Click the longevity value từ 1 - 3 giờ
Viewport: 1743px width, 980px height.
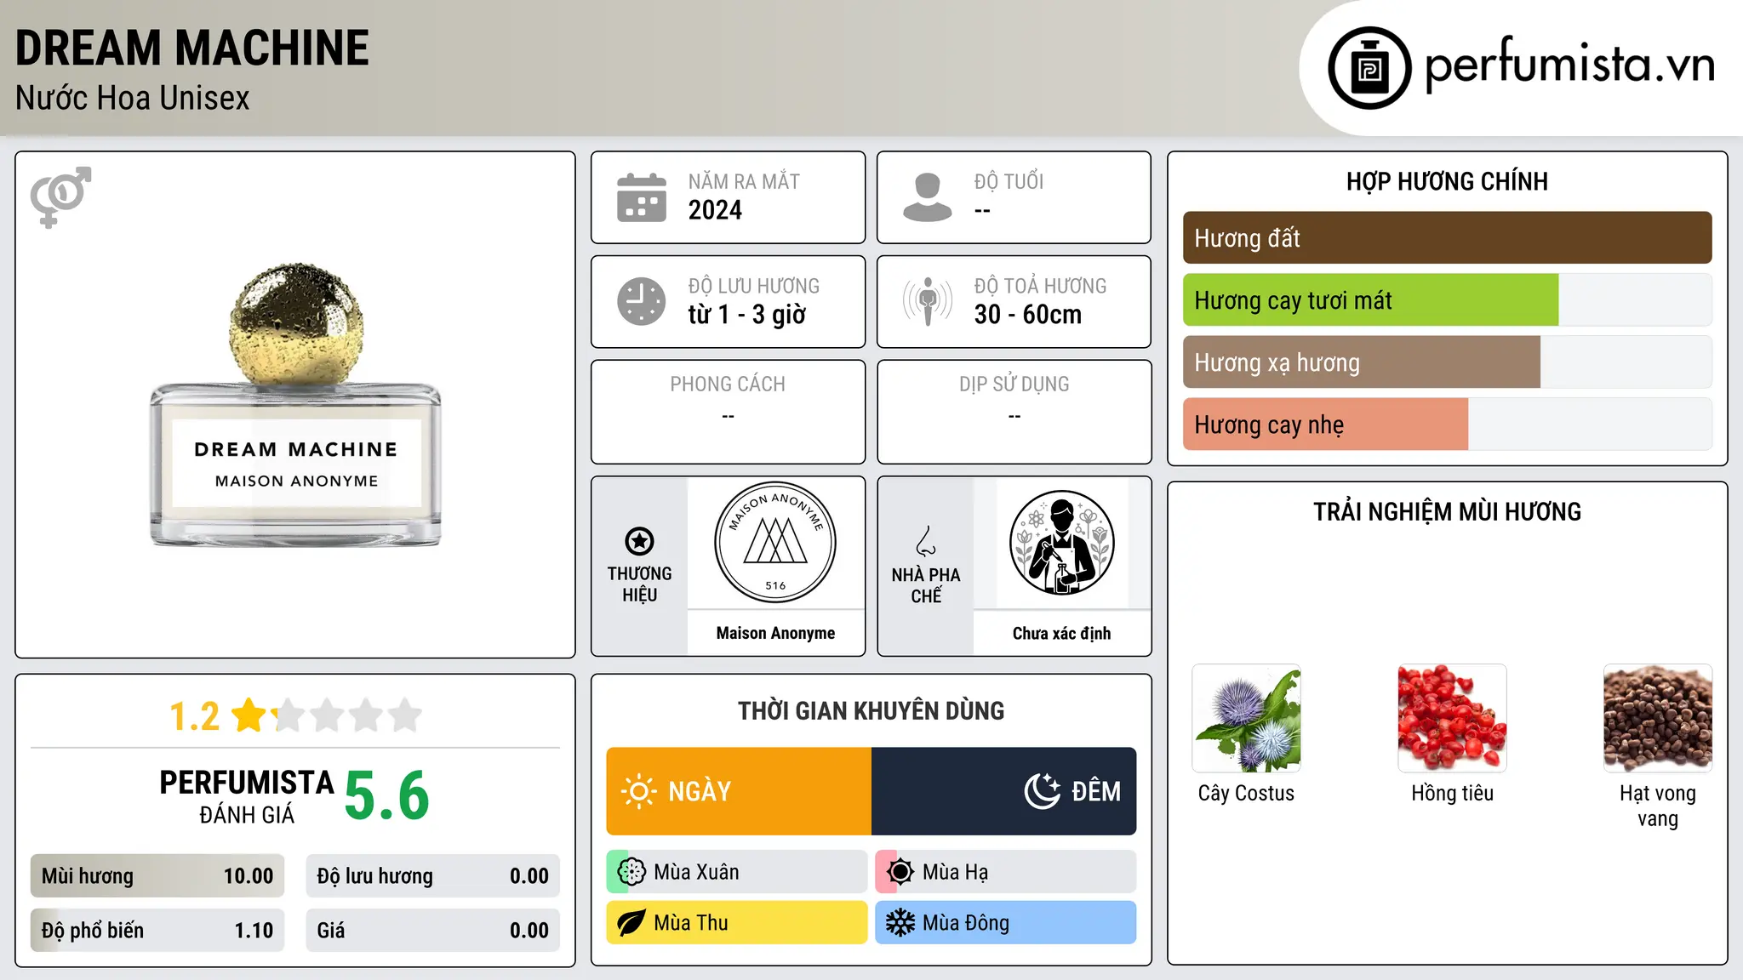pos(746,315)
